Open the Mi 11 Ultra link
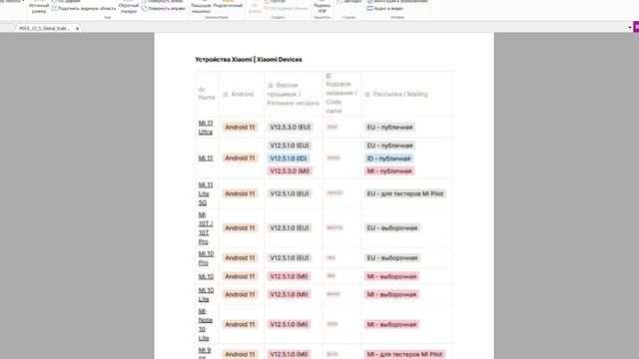 pos(206,128)
